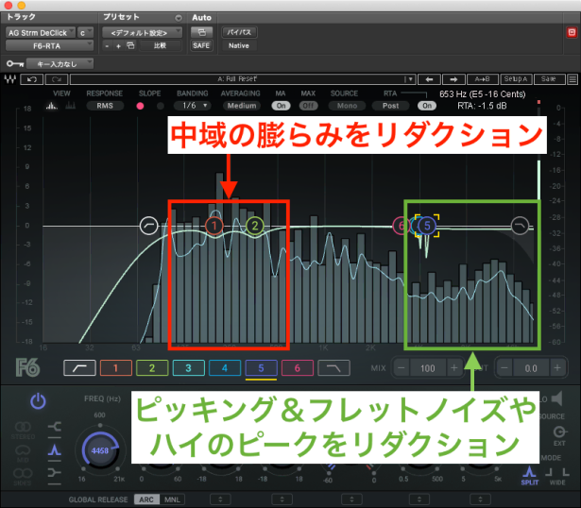Load the previous preset with left arrow

pyautogui.click(x=429, y=79)
